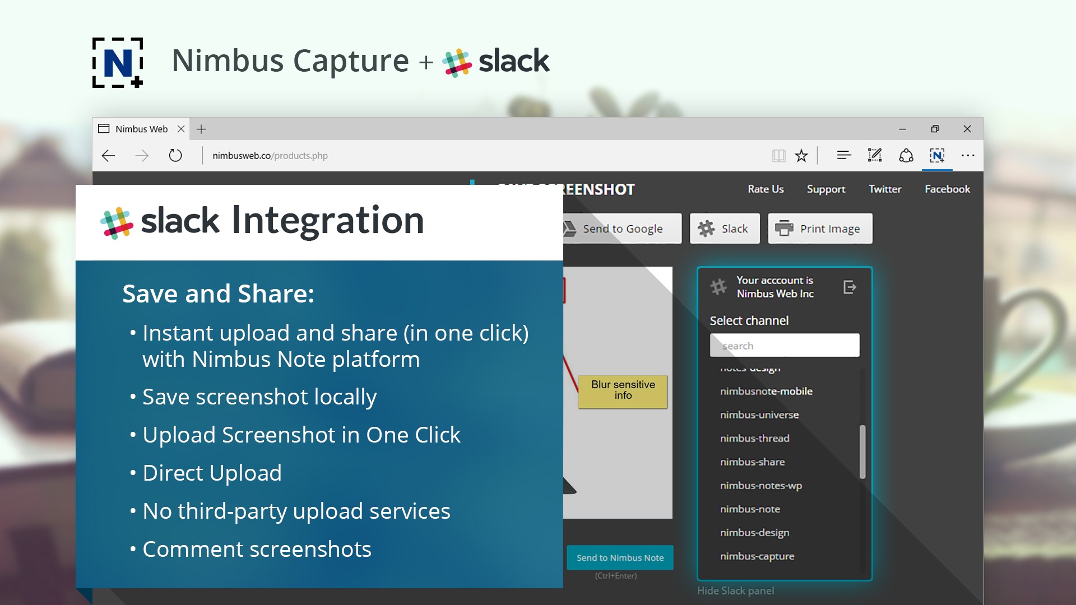Open the Reading view book icon
Screen dimensions: 1076x605
778,156
